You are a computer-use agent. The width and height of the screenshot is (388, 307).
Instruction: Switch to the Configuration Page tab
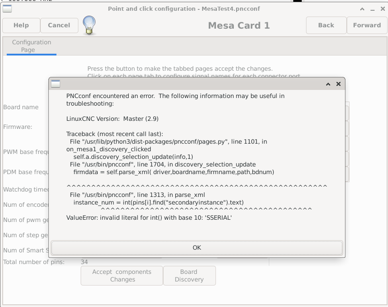coord(31,46)
